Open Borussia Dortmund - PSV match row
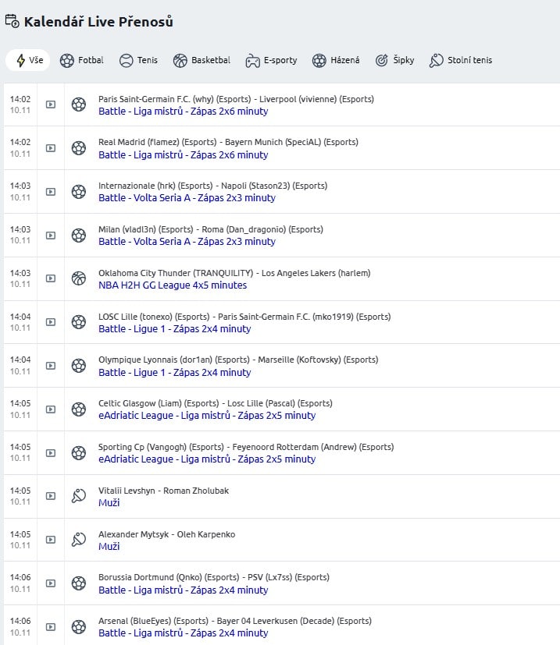This screenshot has width=560, height=645. pos(213,577)
